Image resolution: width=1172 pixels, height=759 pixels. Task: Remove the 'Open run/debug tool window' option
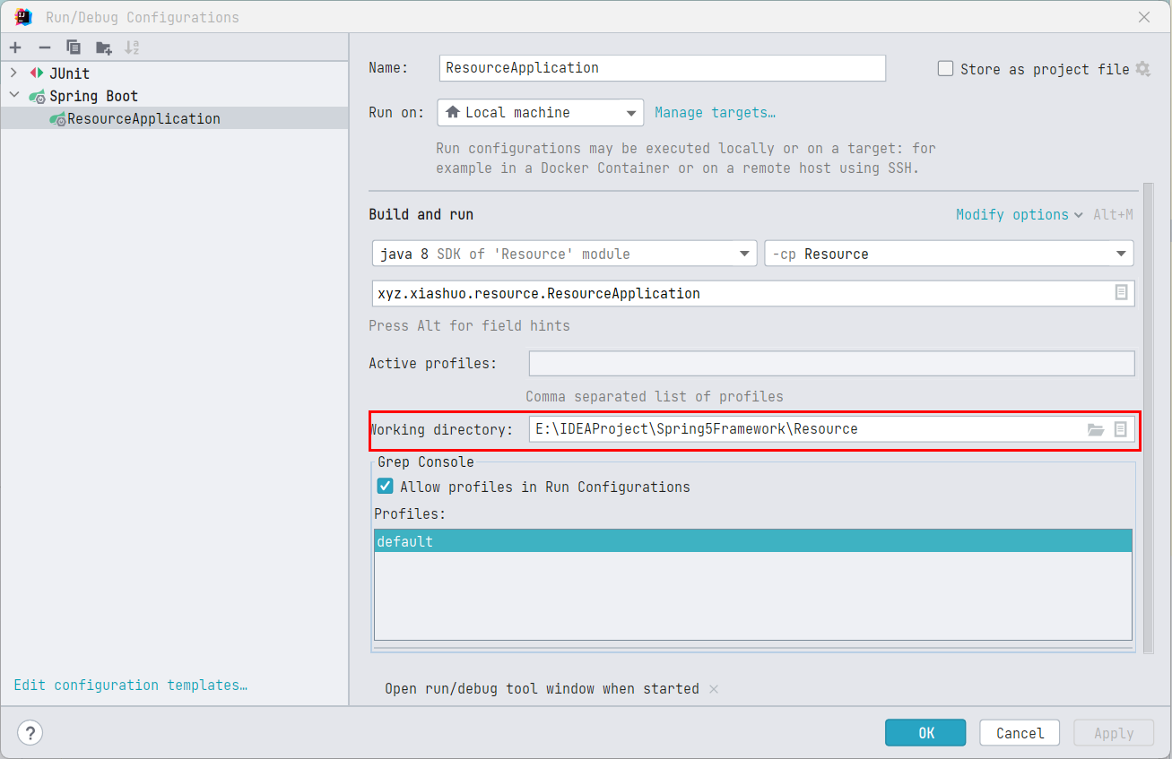[x=714, y=688]
